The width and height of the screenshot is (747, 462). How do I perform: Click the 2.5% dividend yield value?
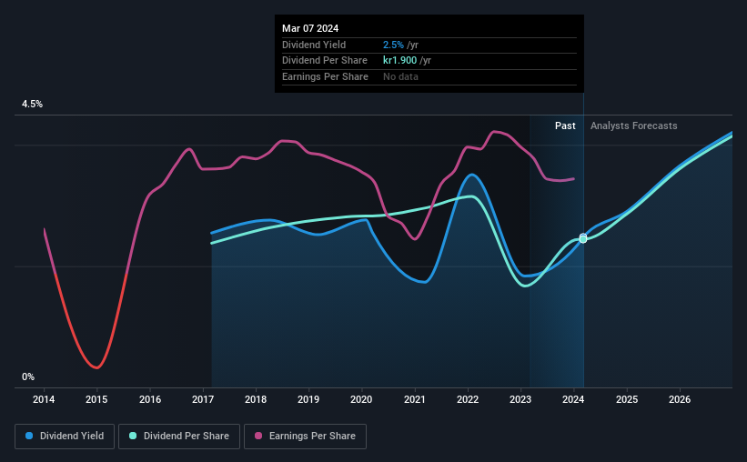pos(393,45)
